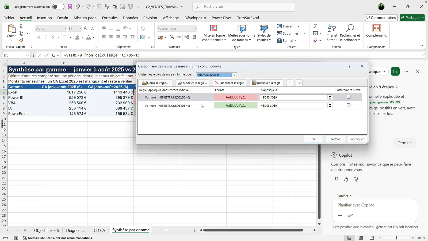Click Dupliquer la règle button
The height and width of the screenshot is (241, 428).
[x=266, y=83]
